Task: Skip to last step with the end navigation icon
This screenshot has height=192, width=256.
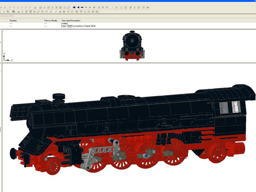Action: click(x=94, y=6)
